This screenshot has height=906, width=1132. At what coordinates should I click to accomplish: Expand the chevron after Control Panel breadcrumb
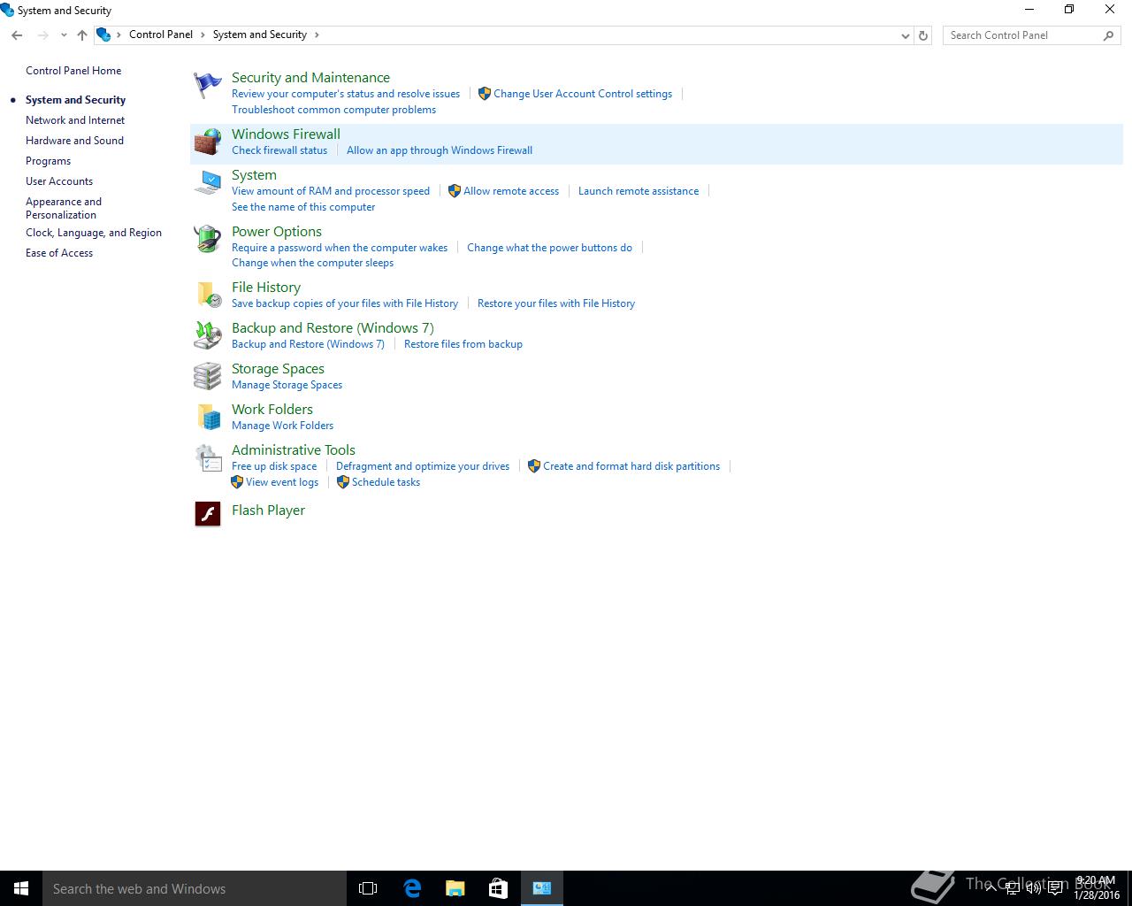(x=203, y=35)
